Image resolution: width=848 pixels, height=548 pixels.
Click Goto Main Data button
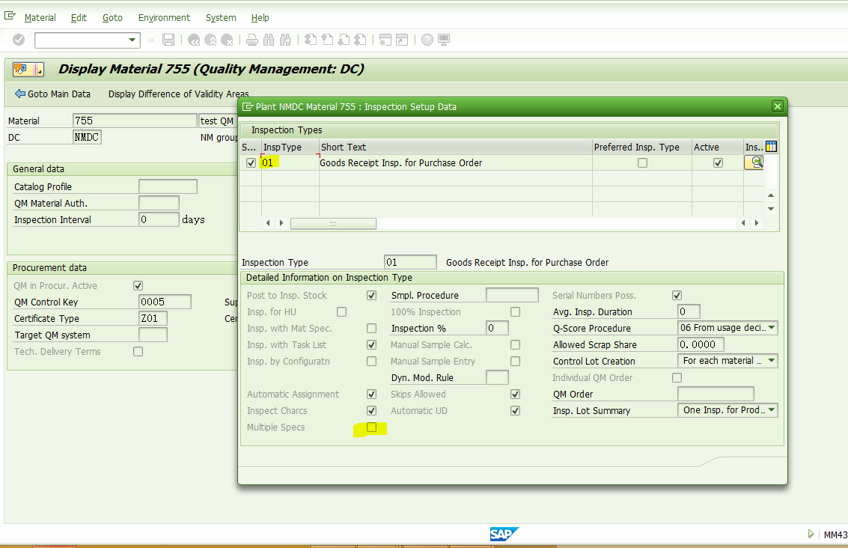[52, 94]
